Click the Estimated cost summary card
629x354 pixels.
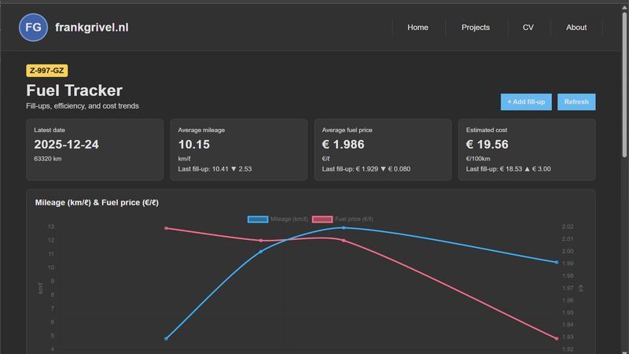coord(527,149)
